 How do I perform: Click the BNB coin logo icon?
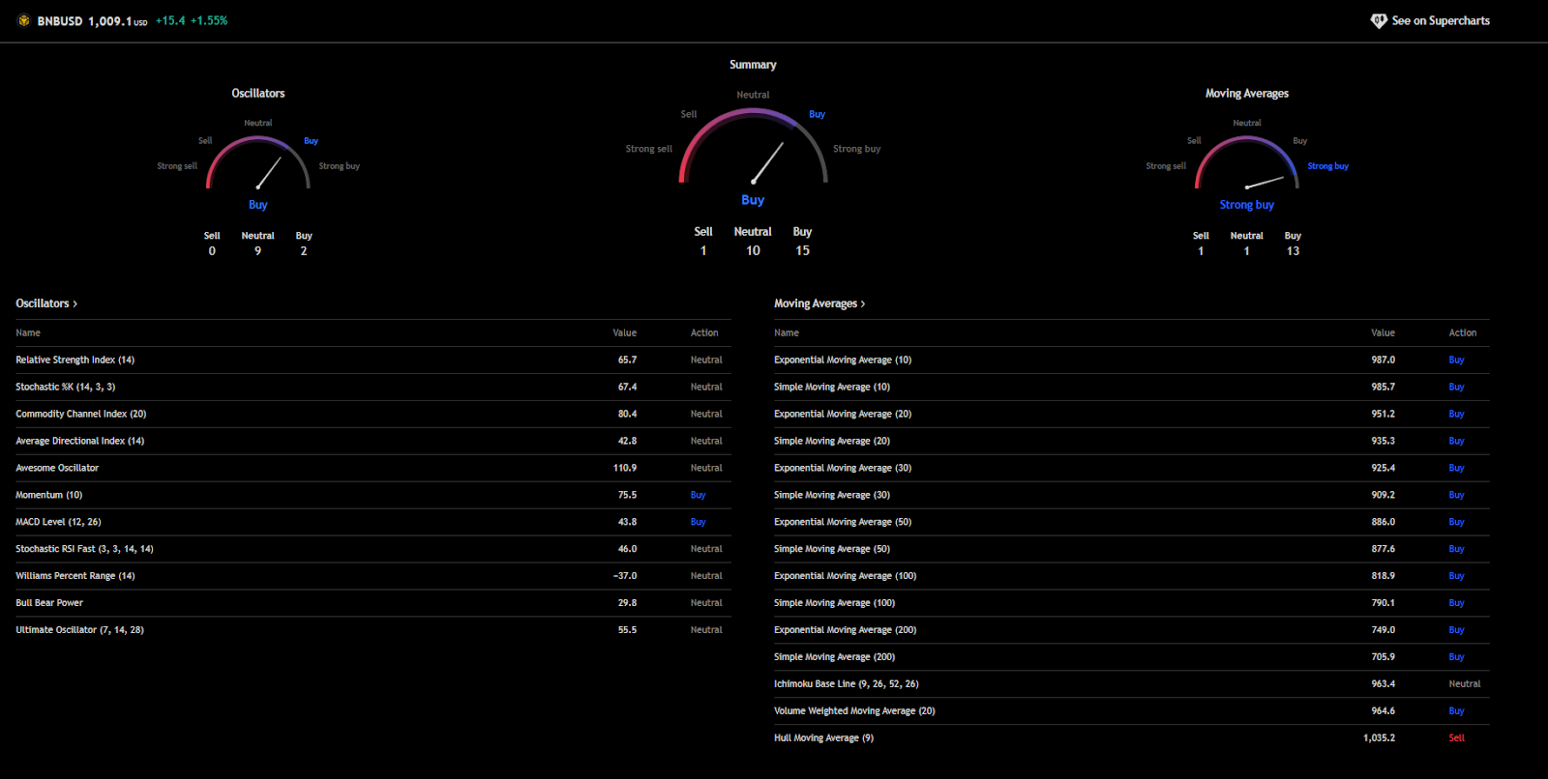(x=24, y=20)
